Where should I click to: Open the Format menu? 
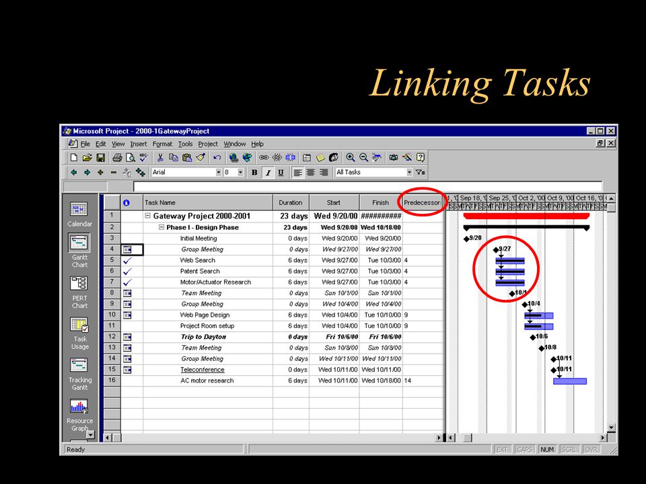[x=162, y=144]
